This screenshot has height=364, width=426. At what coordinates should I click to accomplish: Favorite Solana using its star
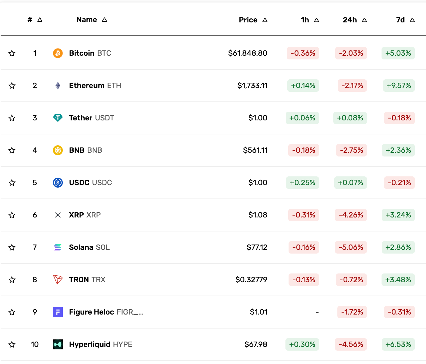tap(12, 247)
